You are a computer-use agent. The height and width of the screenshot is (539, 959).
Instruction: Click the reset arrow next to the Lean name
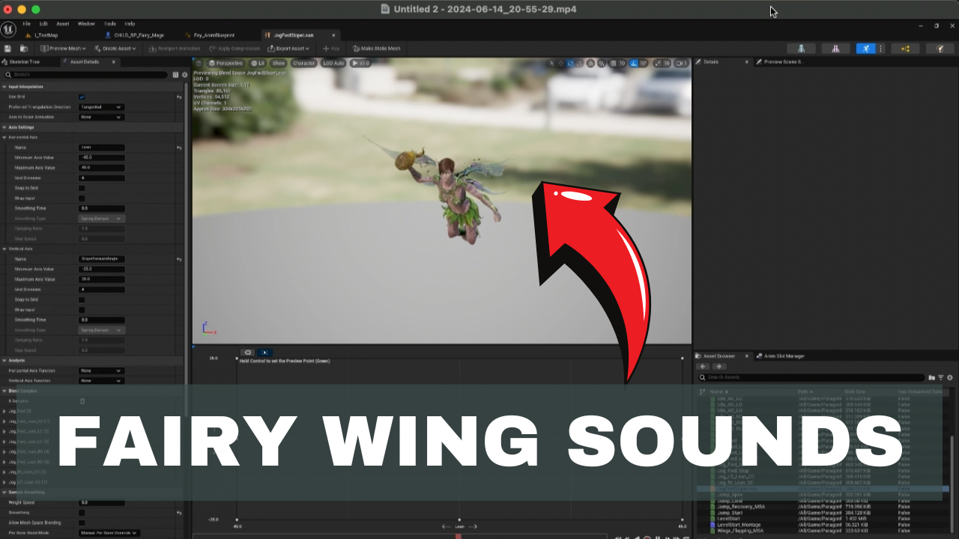[x=179, y=147]
